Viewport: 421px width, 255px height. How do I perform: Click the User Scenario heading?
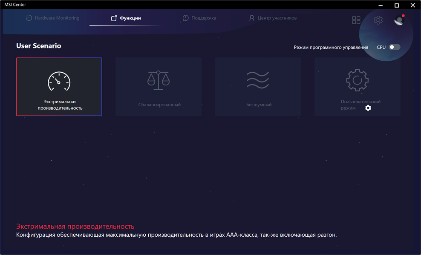(x=39, y=46)
